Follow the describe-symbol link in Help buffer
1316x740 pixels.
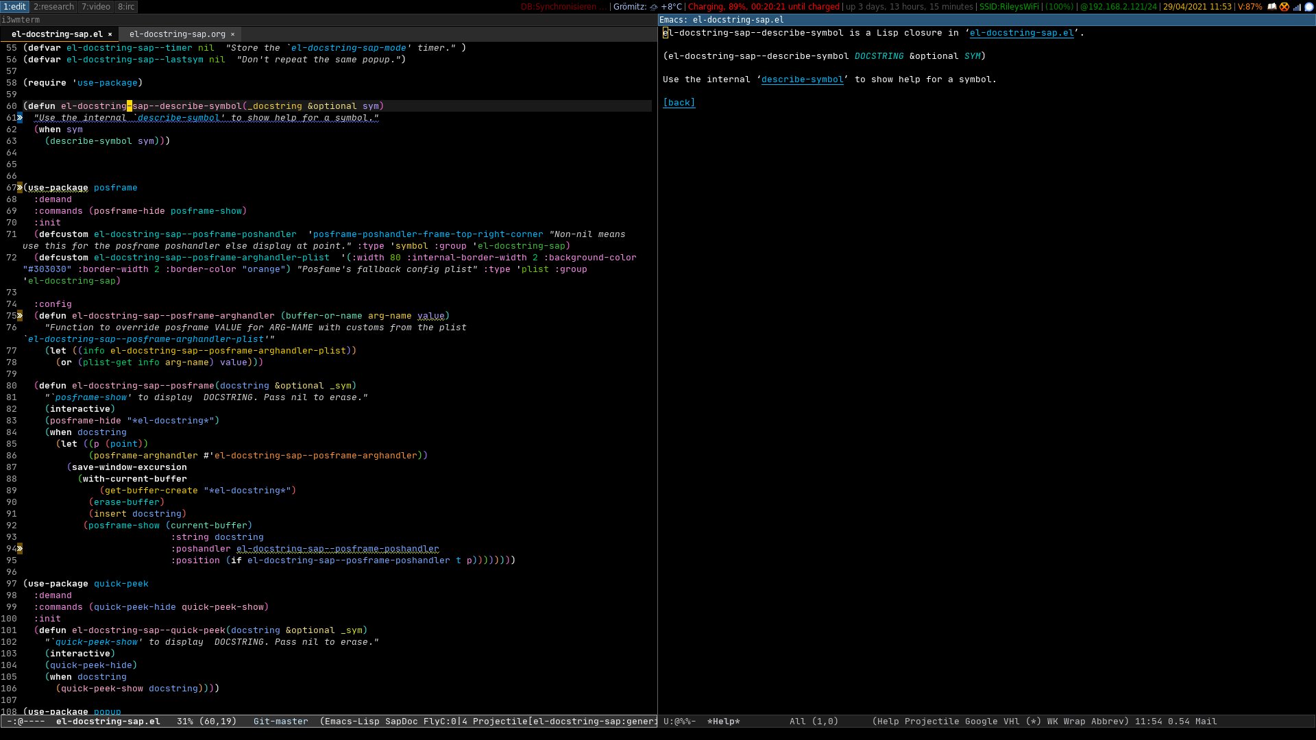coord(802,79)
